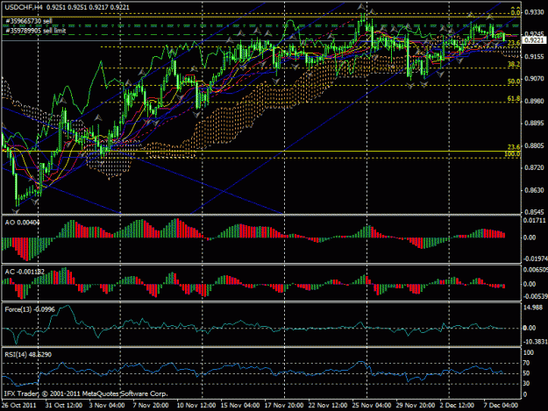This screenshot has height=411, width=548.
Task: Click the 0.9070 price axis value
Action: (535, 79)
